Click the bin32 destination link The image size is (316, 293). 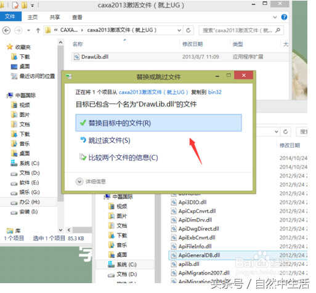pyautogui.click(x=215, y=92)
